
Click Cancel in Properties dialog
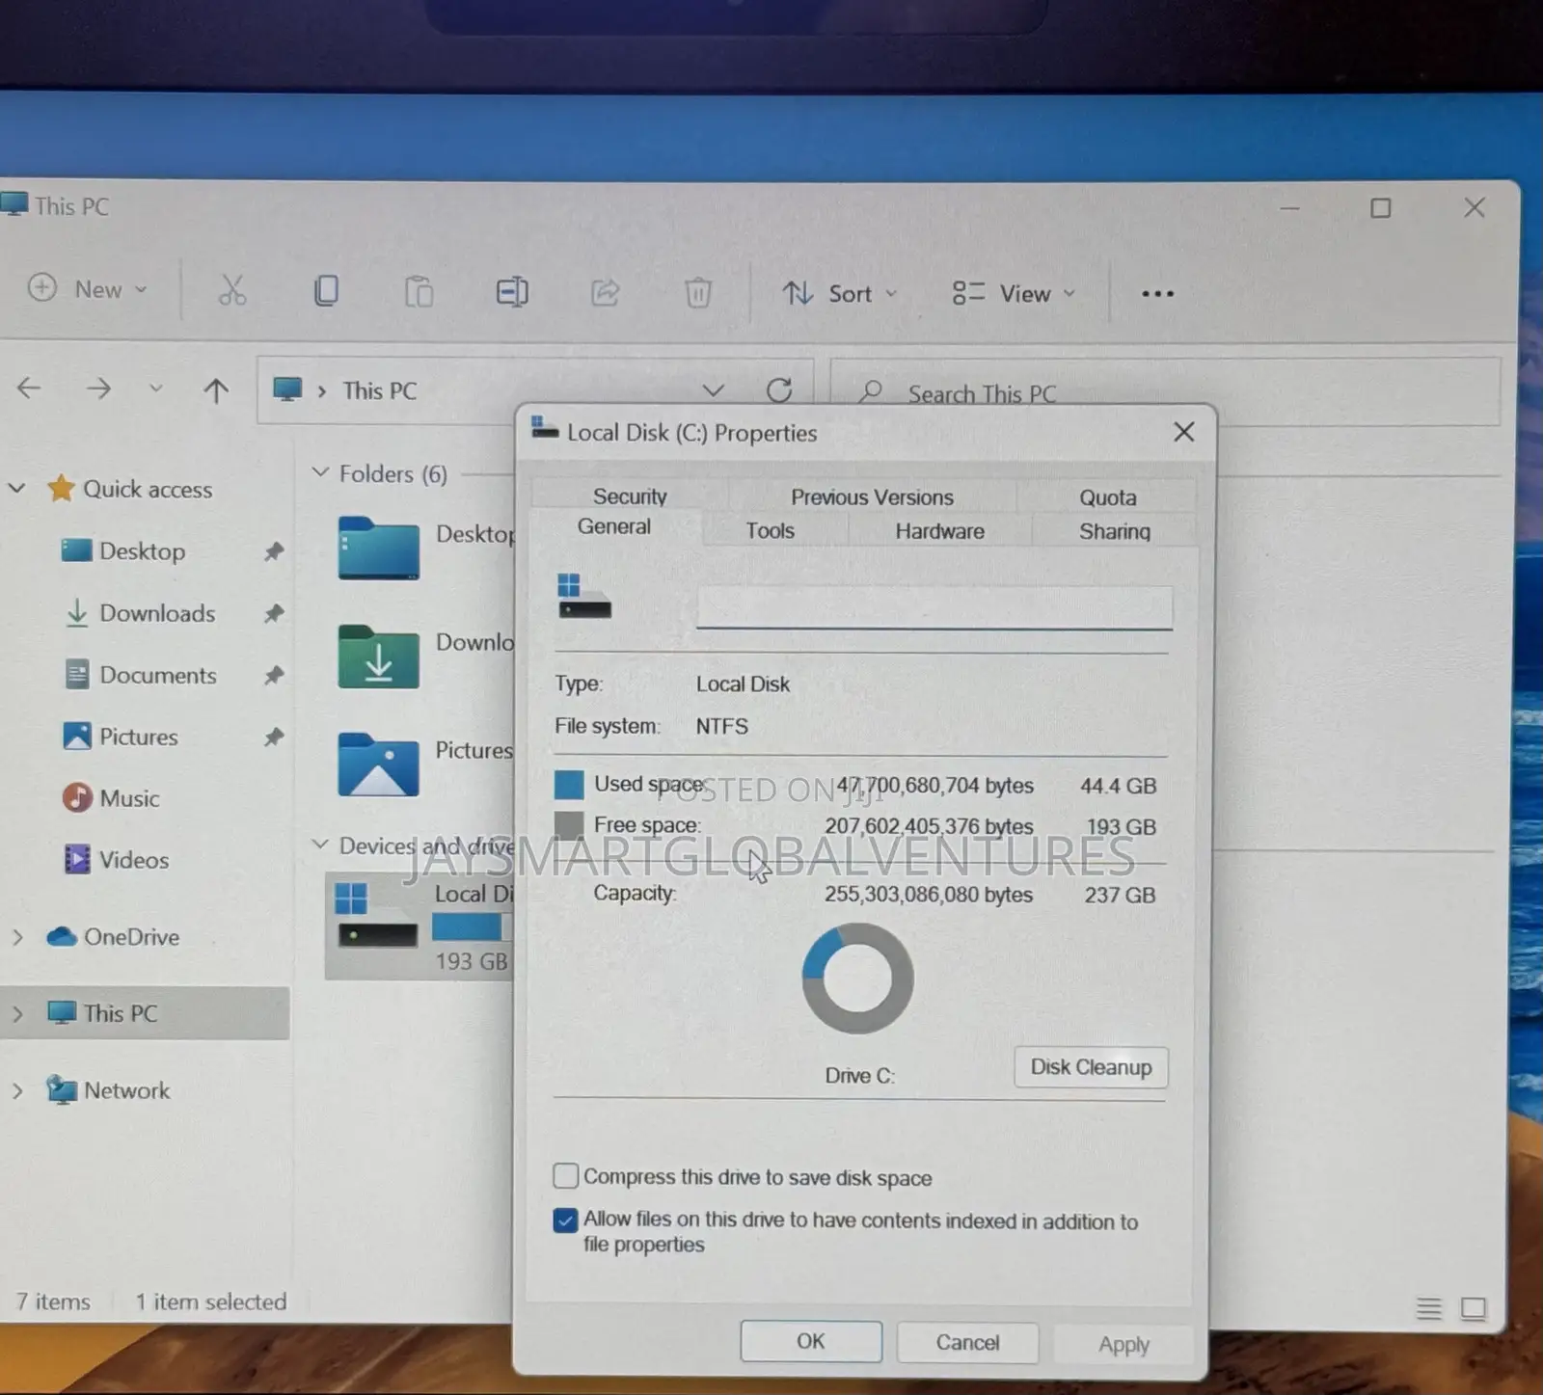point(967,1342)
